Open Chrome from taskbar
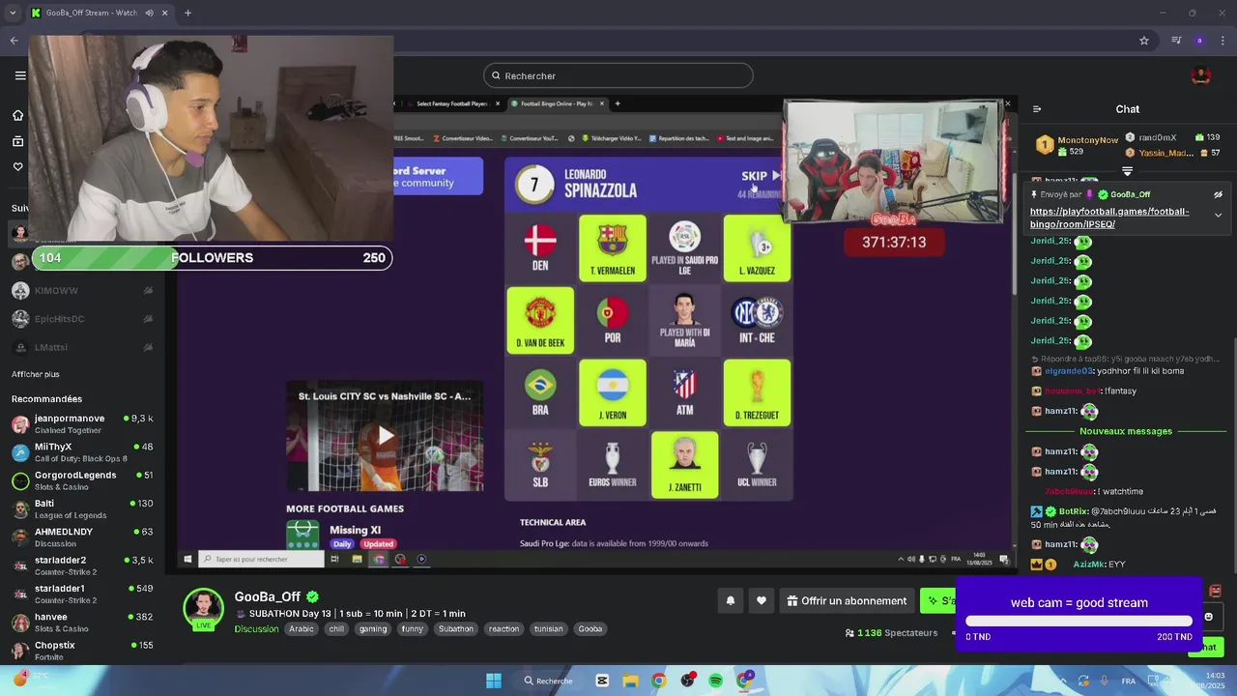The height and width of the screenshot is (696, 1237). pos(658,681)
